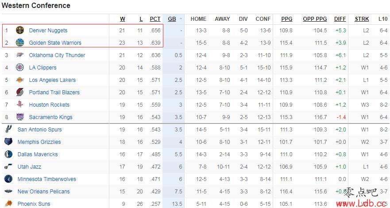Click the LA Clippers logo icon
Screen dimensions: 390x208
coord(20,67)
